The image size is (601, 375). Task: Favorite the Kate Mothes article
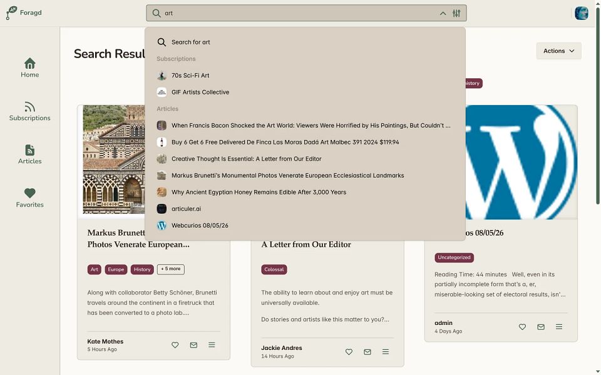175,345
